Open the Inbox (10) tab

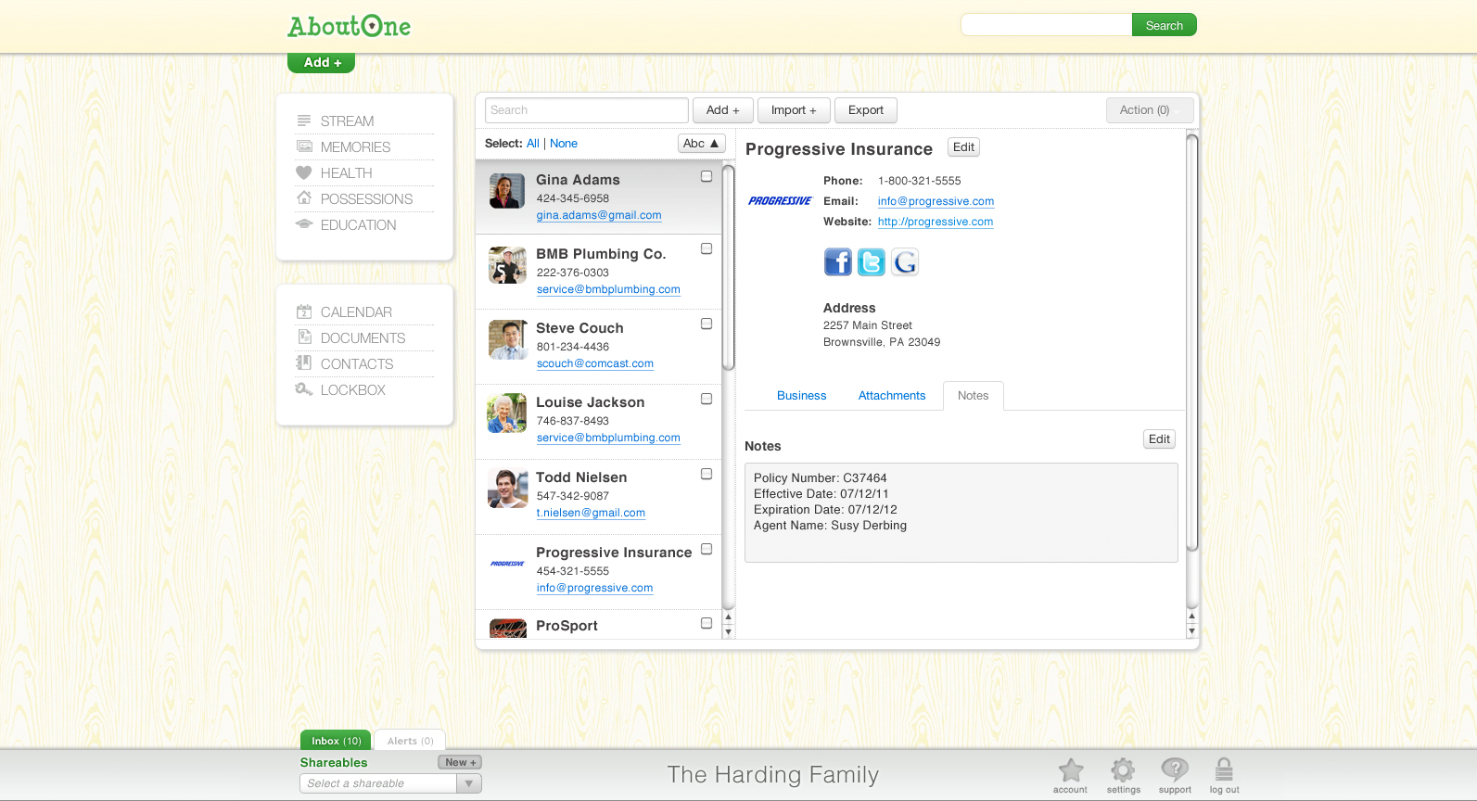pos(336,741)
